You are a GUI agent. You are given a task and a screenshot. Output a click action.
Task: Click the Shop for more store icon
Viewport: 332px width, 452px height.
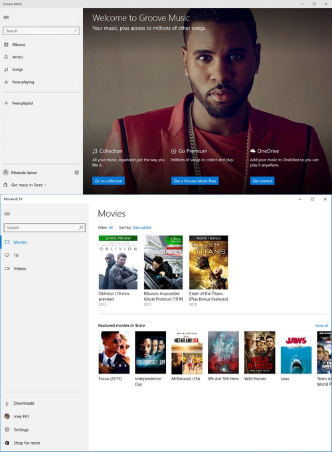pyautogui.click(x=7, y=443)
